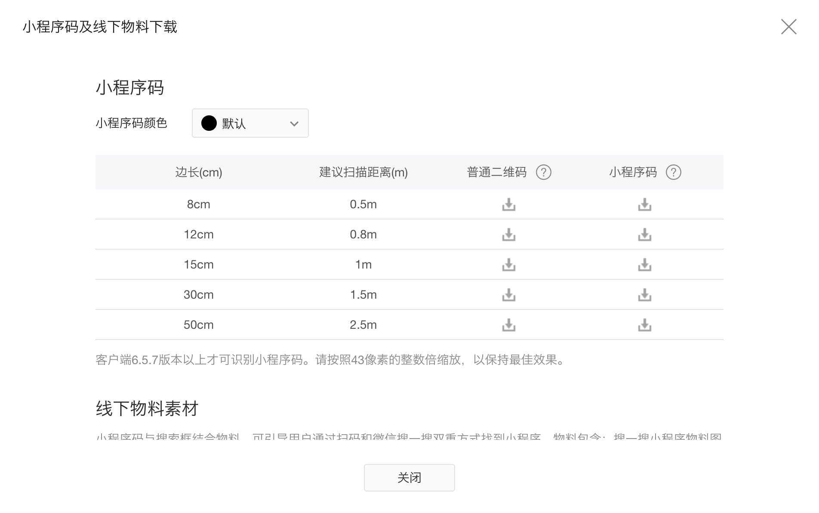
Task: Download the mini program code for the 30cm row
Action: (x=645, y=295)
